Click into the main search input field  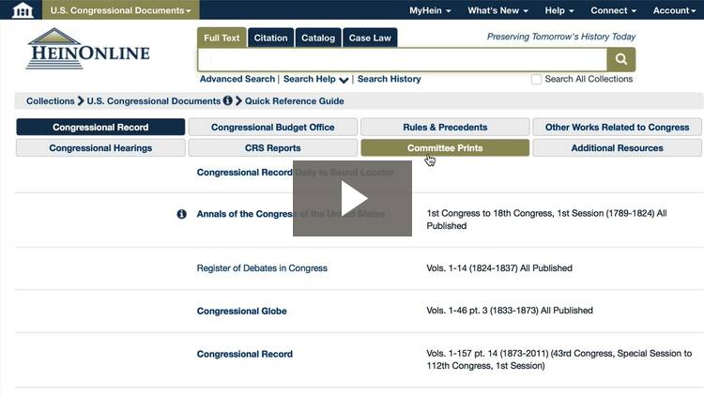403,59
